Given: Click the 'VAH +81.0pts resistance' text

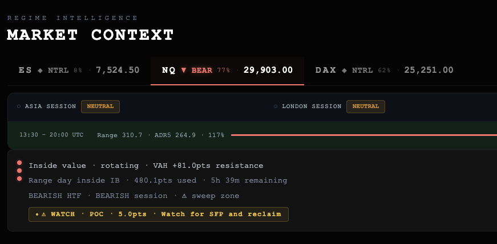Looking at the screenshot, I should [x=208, y=166].
